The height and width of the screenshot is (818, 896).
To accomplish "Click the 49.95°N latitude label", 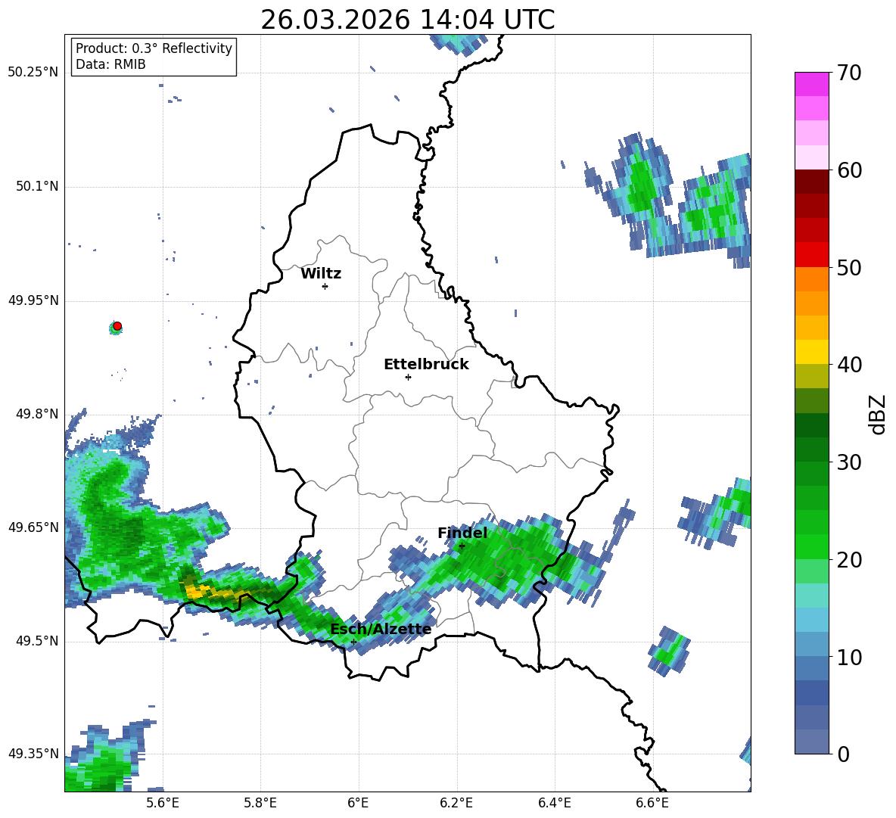I will pos(33,300).
